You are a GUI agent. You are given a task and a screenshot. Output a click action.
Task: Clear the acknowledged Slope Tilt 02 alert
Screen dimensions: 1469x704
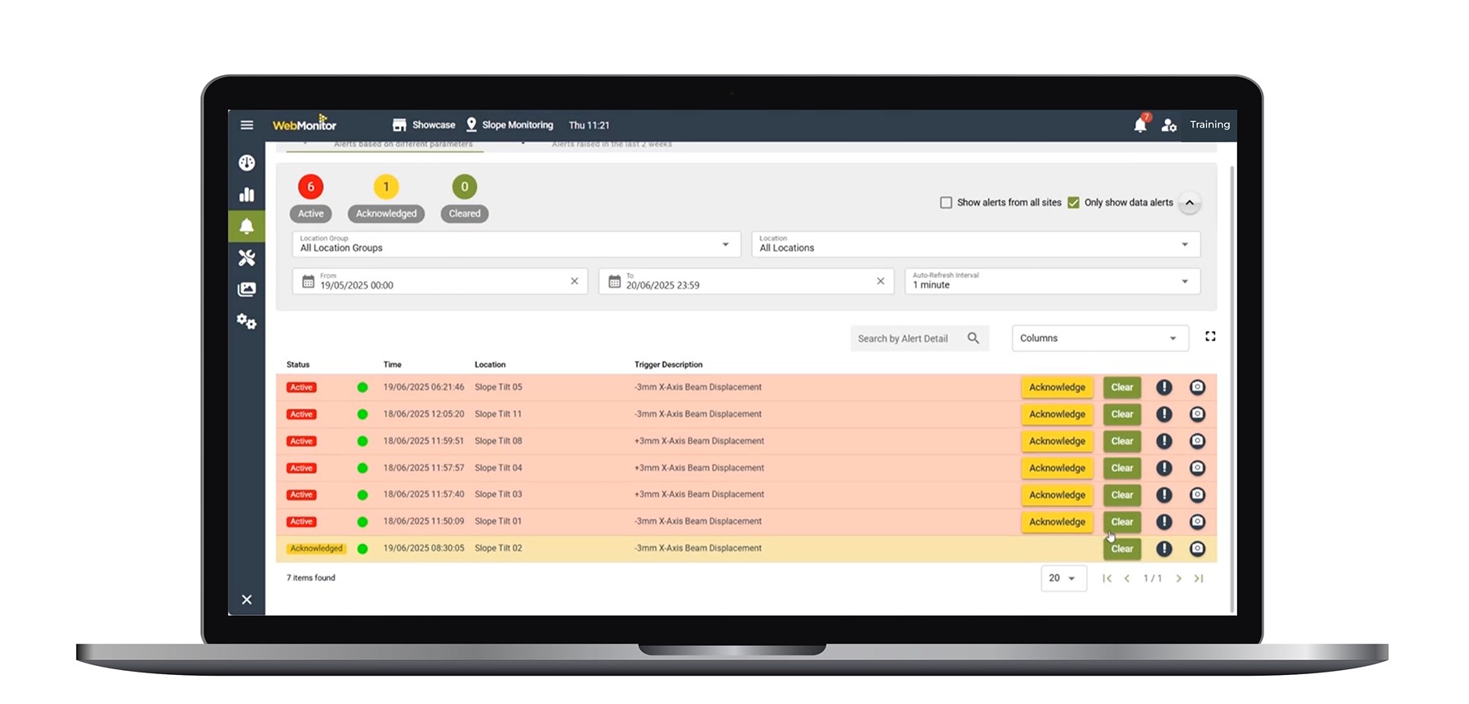click(x=1121, y=549)
